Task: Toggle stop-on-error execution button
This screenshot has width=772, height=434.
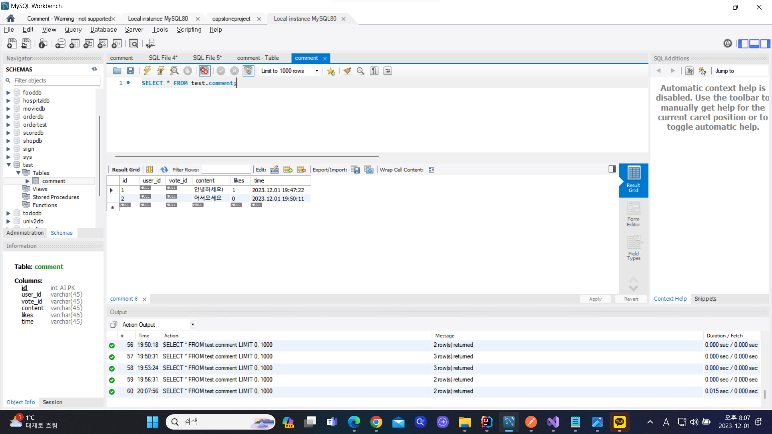Action: click(204, 71)
